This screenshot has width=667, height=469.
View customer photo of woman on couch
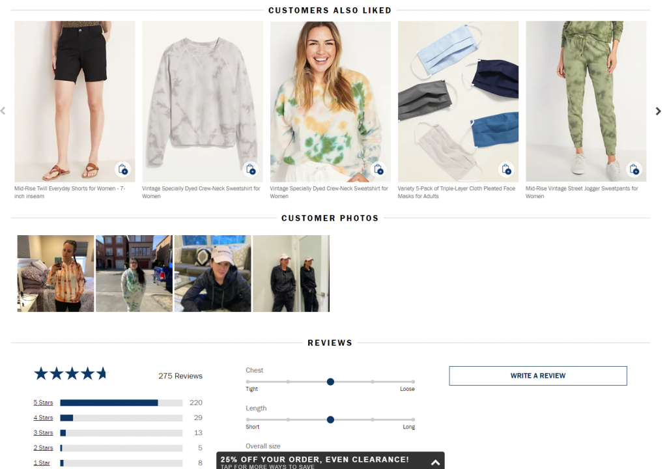coord(213,274)
